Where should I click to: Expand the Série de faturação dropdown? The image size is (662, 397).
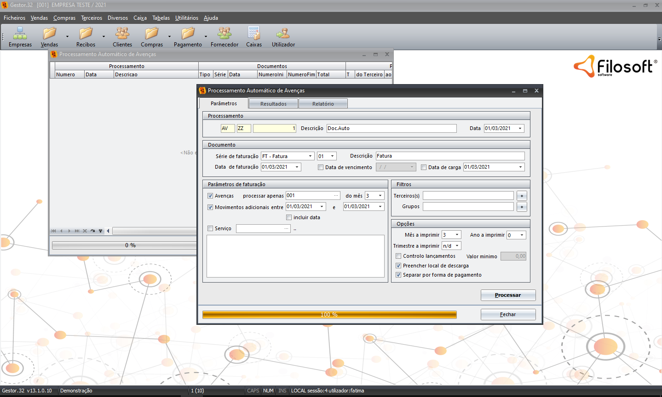click(x=310, y=156)
